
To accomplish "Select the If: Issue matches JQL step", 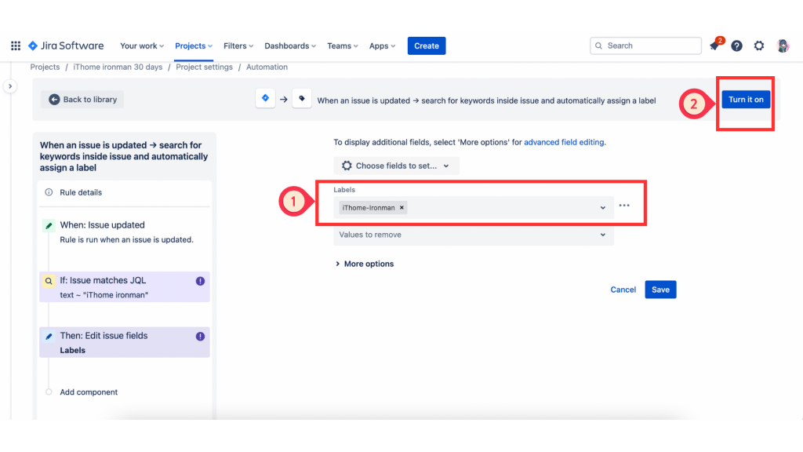I will click(125, 287).
